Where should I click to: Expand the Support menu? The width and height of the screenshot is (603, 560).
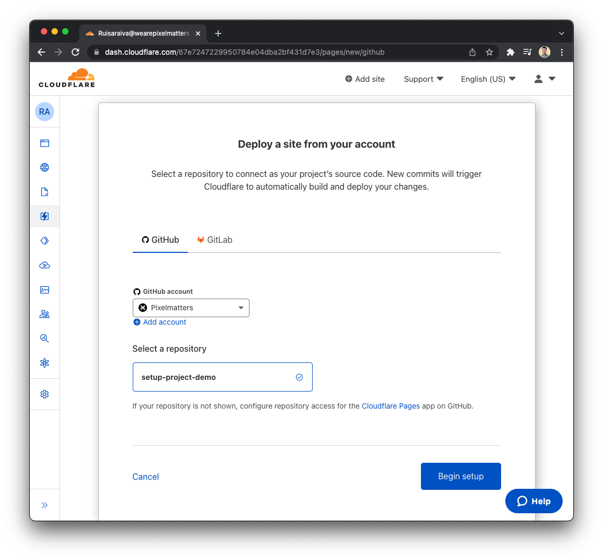[424, 79]
